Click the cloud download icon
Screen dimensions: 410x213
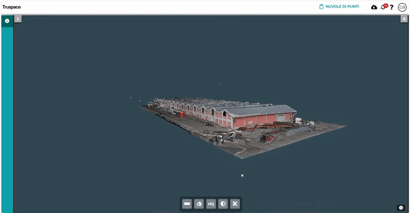tap(374, 7)
